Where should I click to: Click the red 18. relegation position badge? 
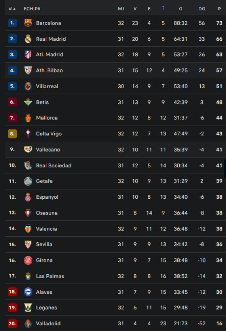(12, 292)
